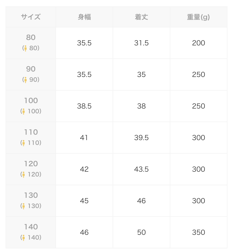Select the 着丈 column header
233x252 pixels.
point(141,17)
